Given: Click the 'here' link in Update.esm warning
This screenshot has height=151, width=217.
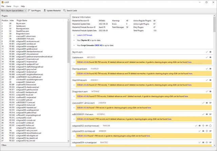Looking at the screenshot, I should [x=190, y=62].
